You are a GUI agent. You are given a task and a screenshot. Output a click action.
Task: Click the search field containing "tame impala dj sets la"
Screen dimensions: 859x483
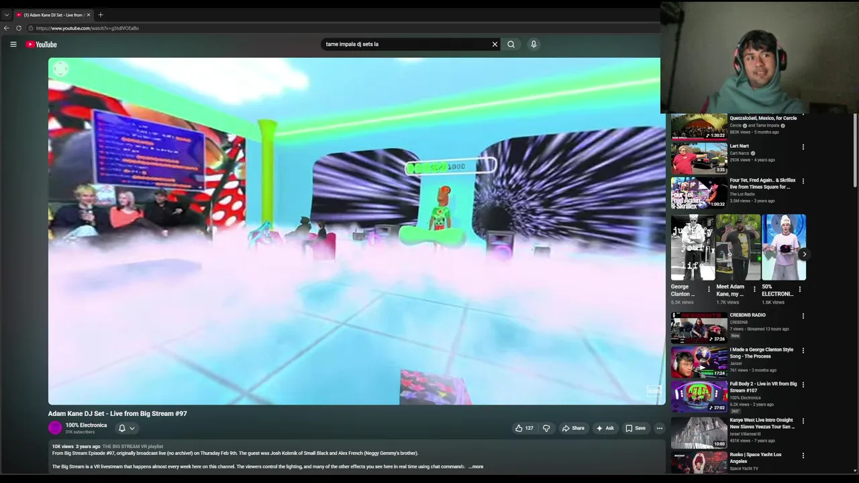point(407,44)
